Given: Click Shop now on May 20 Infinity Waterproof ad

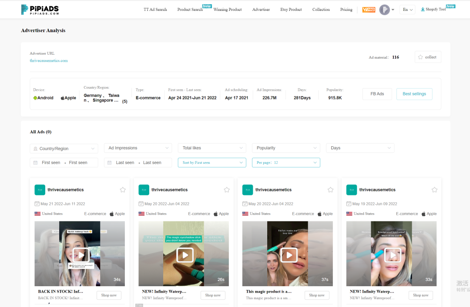Looking at the screenshot, I should [x=213, y=295].
